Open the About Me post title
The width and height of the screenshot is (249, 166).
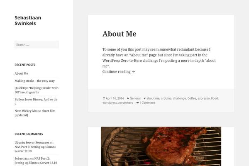pyautogui.click(x=119, y=34)
